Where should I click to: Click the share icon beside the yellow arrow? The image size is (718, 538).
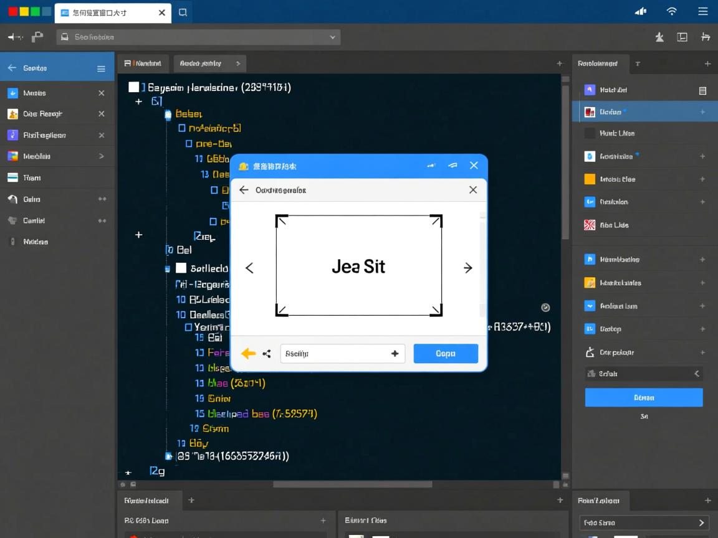(267, 354)
